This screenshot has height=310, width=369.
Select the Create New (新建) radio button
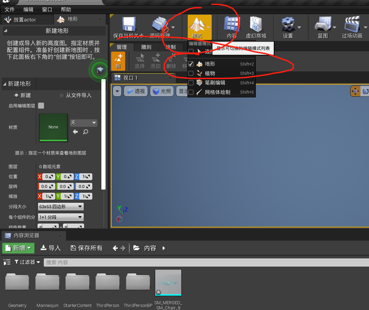[16, 95]
